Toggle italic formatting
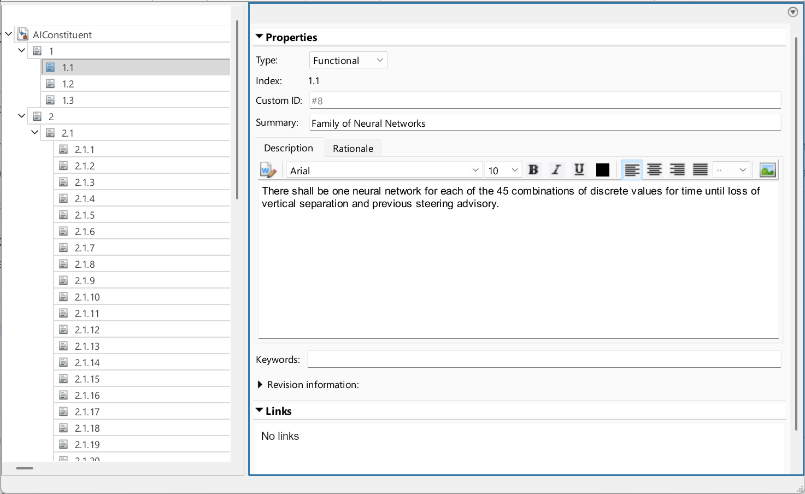 pyautogui.click(x=556, y=170)
